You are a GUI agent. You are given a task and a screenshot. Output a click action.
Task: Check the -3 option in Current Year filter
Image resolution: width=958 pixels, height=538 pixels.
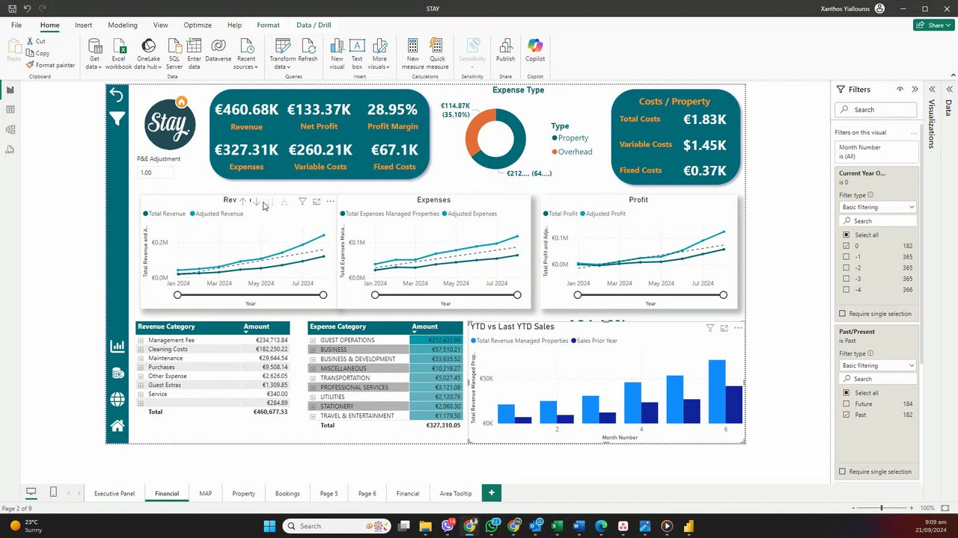pos(846,279)
